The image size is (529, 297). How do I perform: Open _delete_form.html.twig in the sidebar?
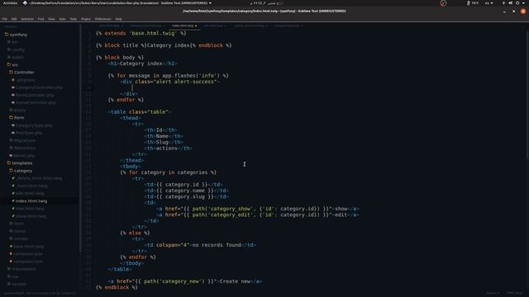click(39, 178)
